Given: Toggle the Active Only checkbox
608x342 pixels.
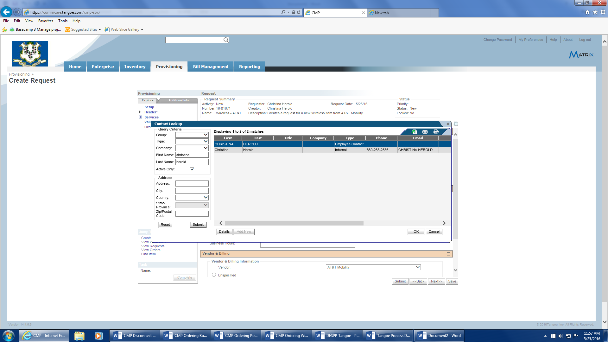Looking at the screenshot, I should [192, 169].
